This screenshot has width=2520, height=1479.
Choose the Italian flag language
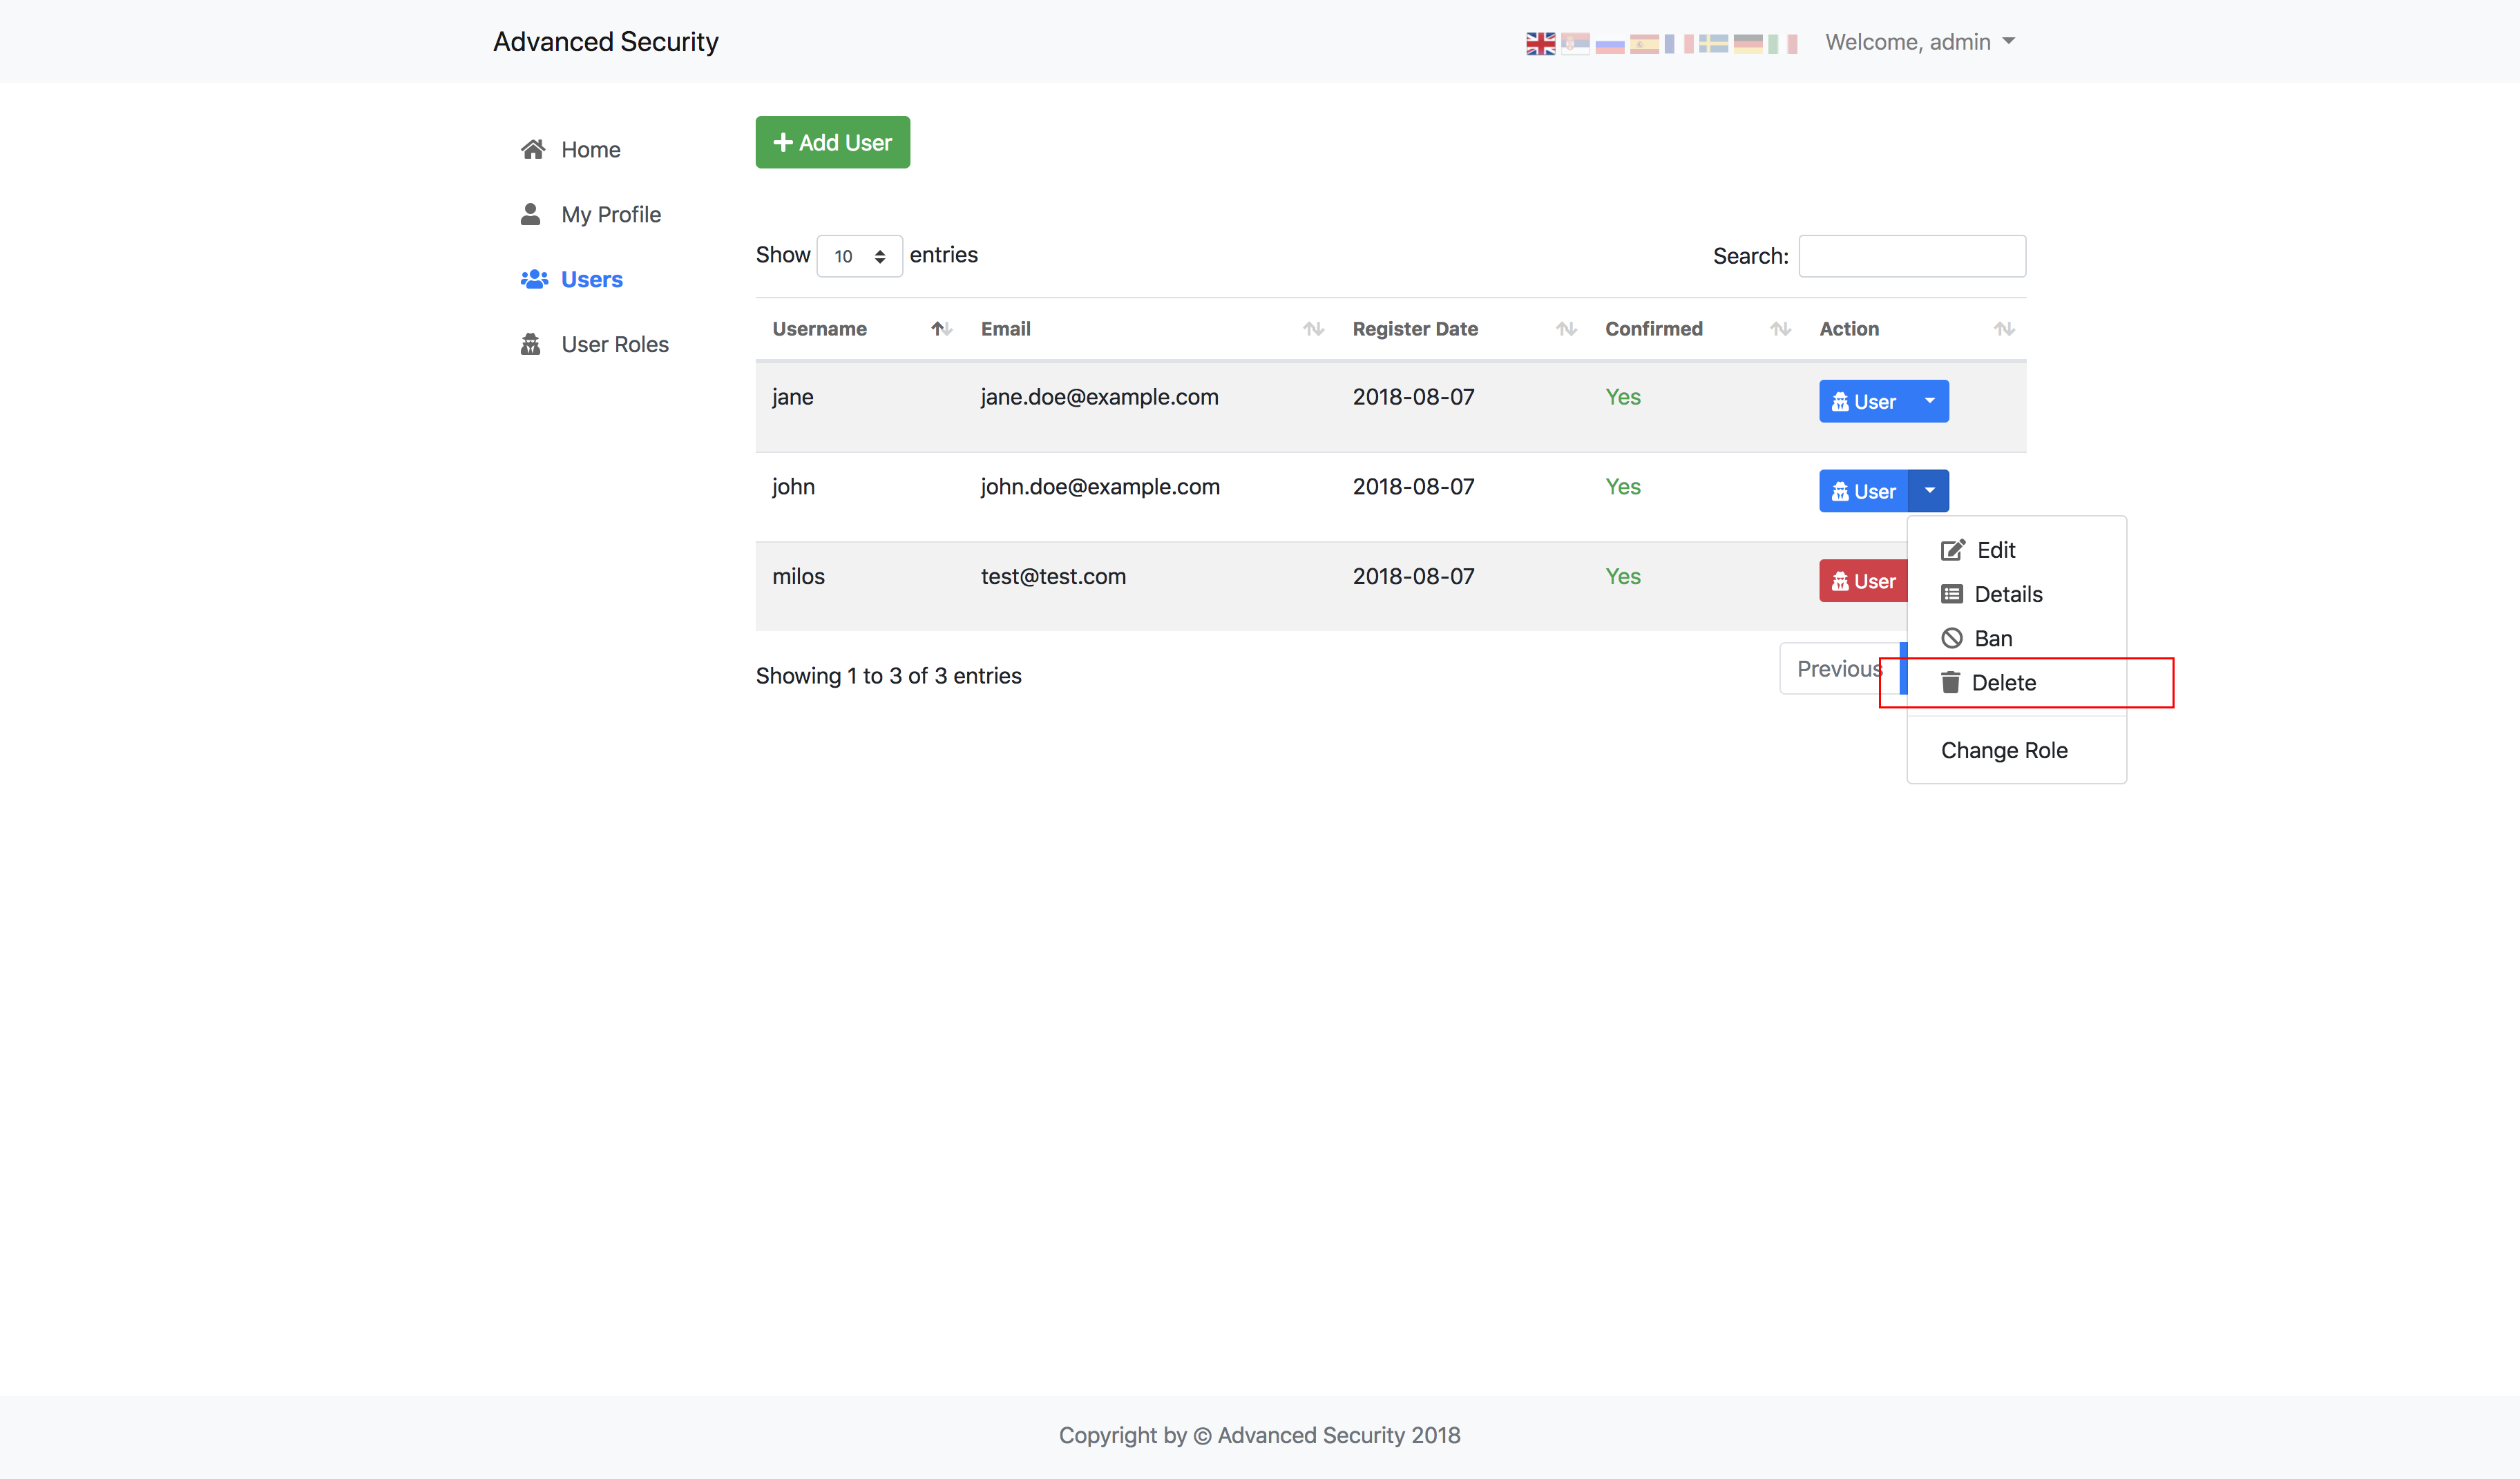point(1782,43)
